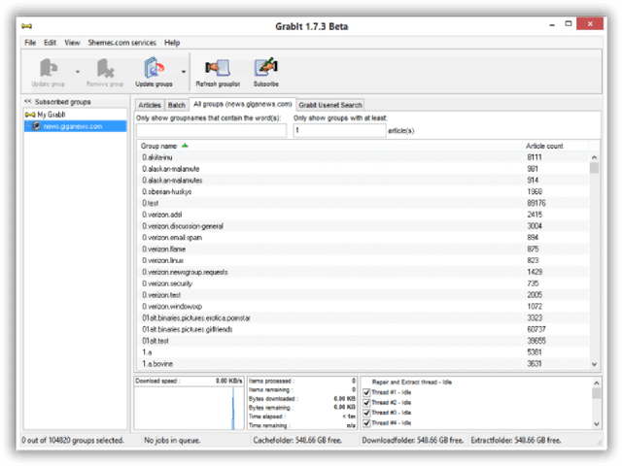Click the Extractfolder free space status
Image resolution: width=622 pixels, height=466 pixels.
[516, 441]
